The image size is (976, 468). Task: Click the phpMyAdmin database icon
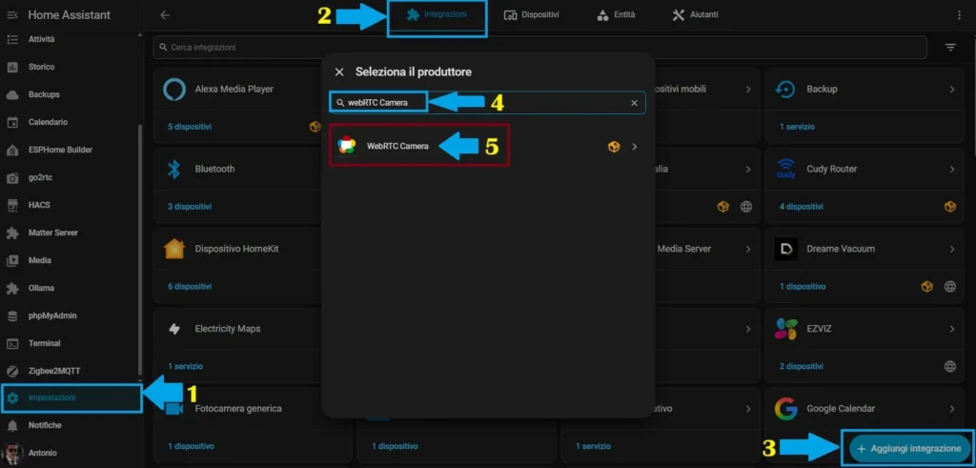11,316
